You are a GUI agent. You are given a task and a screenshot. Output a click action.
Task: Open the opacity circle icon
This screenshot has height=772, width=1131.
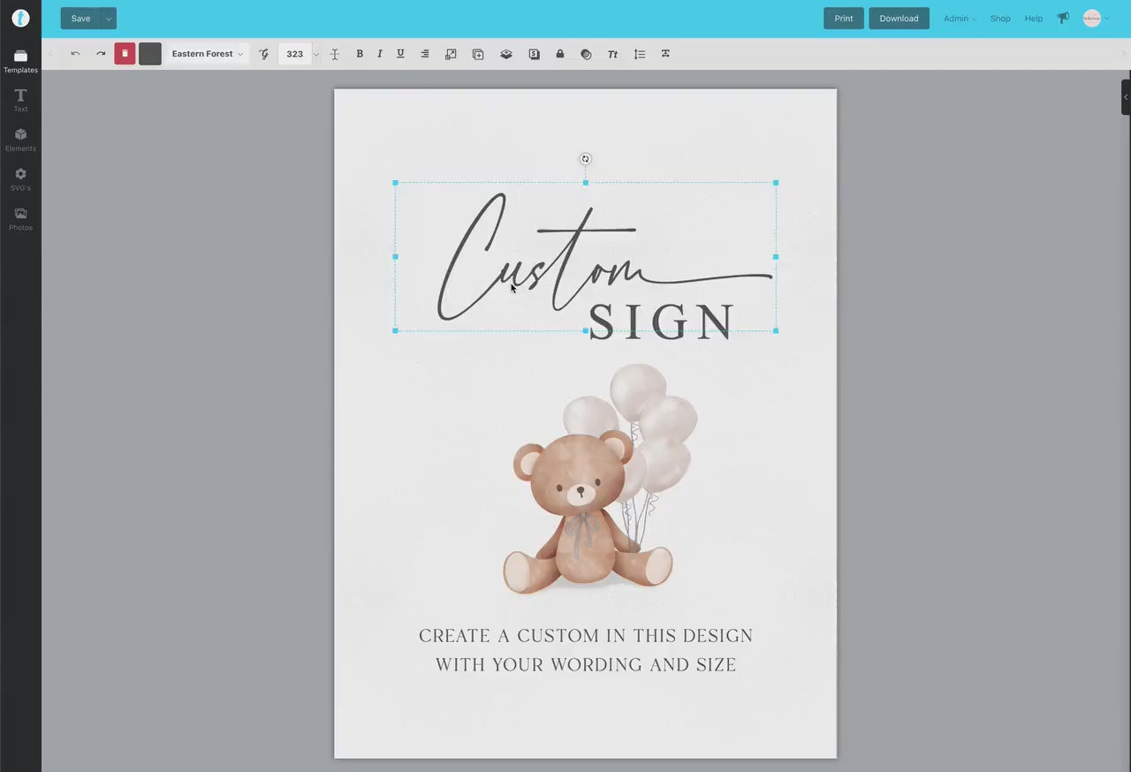[586, 54]
